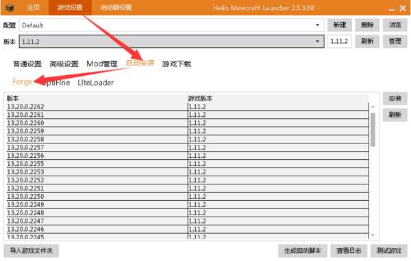The height and width of the screenshot is (261, 411).
Task: Click the top 刷新 button beside version
Action: click(367, 41)
